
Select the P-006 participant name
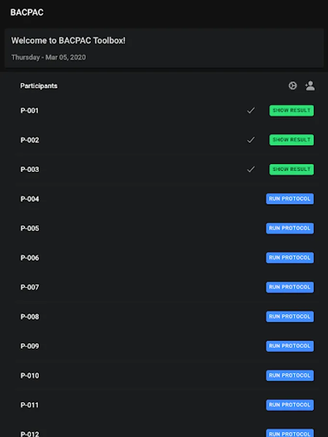point(30,258)
